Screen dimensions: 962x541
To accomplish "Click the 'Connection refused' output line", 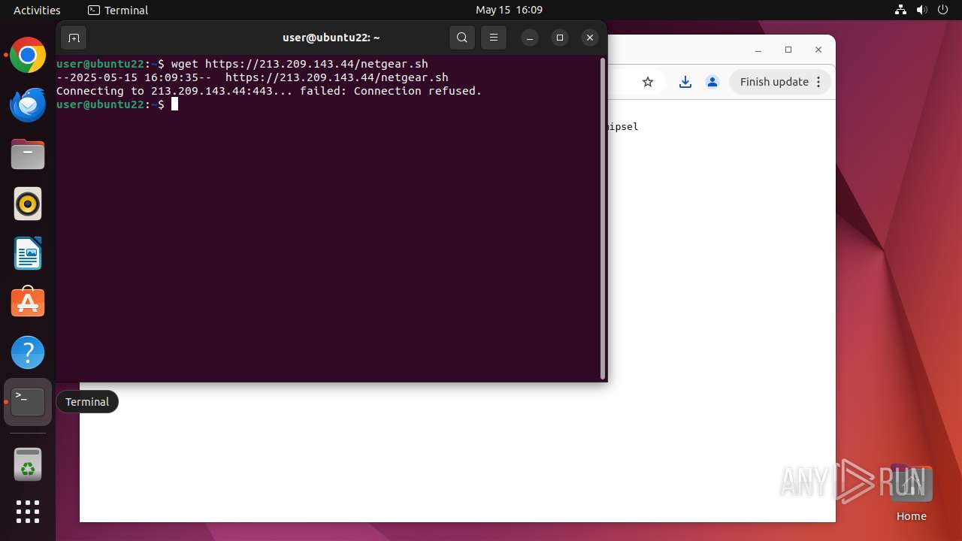I will click(269, 91).
